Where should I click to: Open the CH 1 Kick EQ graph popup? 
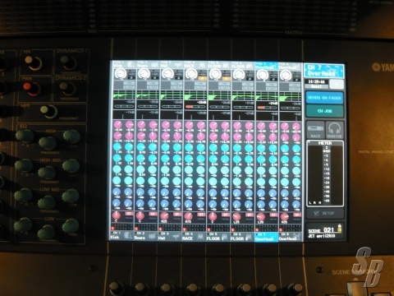(x=124, y=95)
